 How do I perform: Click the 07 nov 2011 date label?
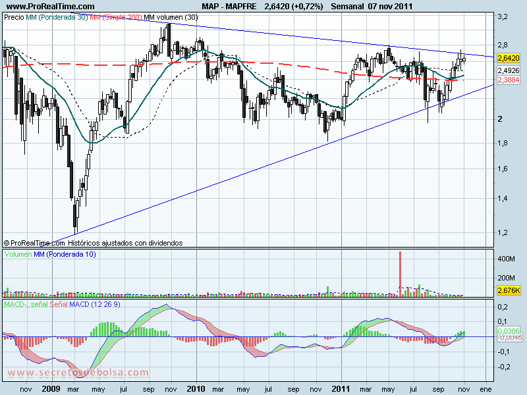click(x=390, y=7)
